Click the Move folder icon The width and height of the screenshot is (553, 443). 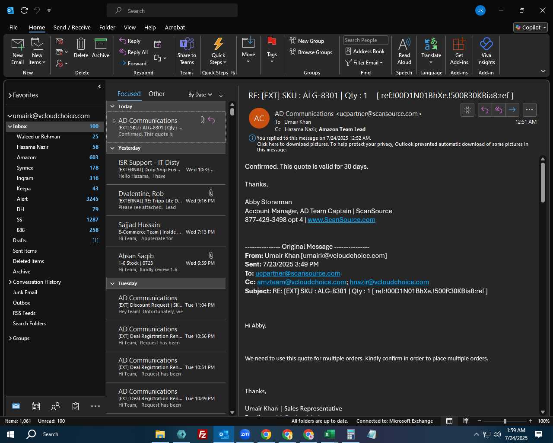coord(248,43)
